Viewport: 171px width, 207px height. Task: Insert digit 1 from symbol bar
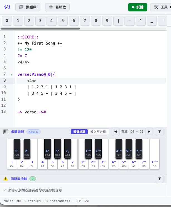pyautogui.click(x=18, y=21)
